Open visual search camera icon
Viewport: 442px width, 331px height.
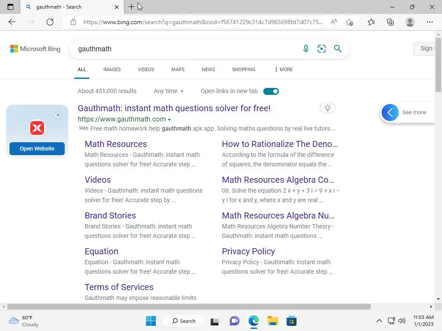point(321,49)
